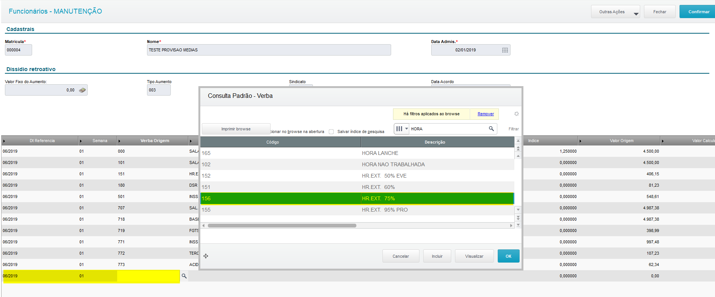The image size is (715, 297).
Task: Jump to last record in Verba list
Action: (518, 225)
